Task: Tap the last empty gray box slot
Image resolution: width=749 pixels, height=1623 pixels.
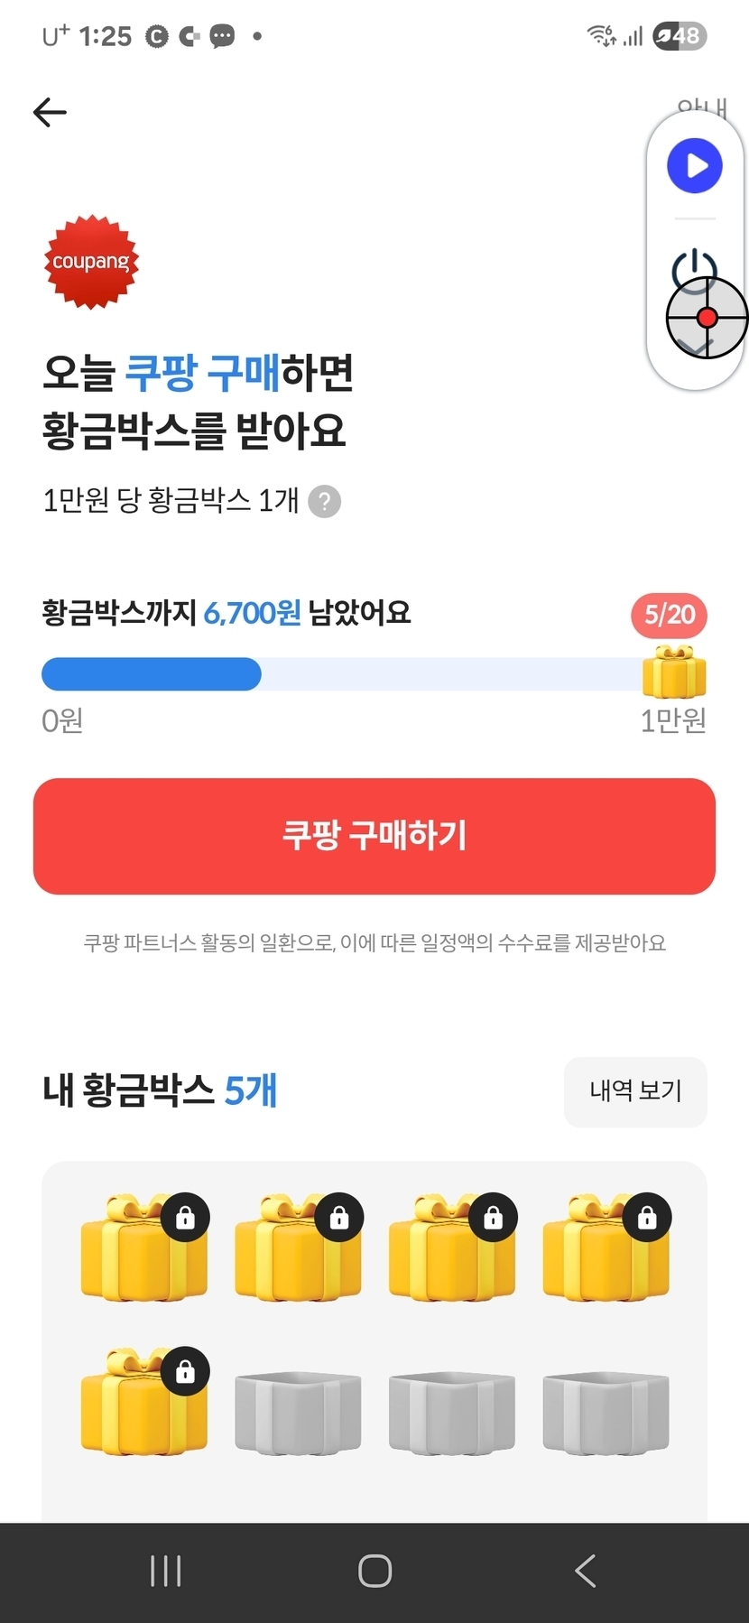Action: click(x=606, y=1413)
